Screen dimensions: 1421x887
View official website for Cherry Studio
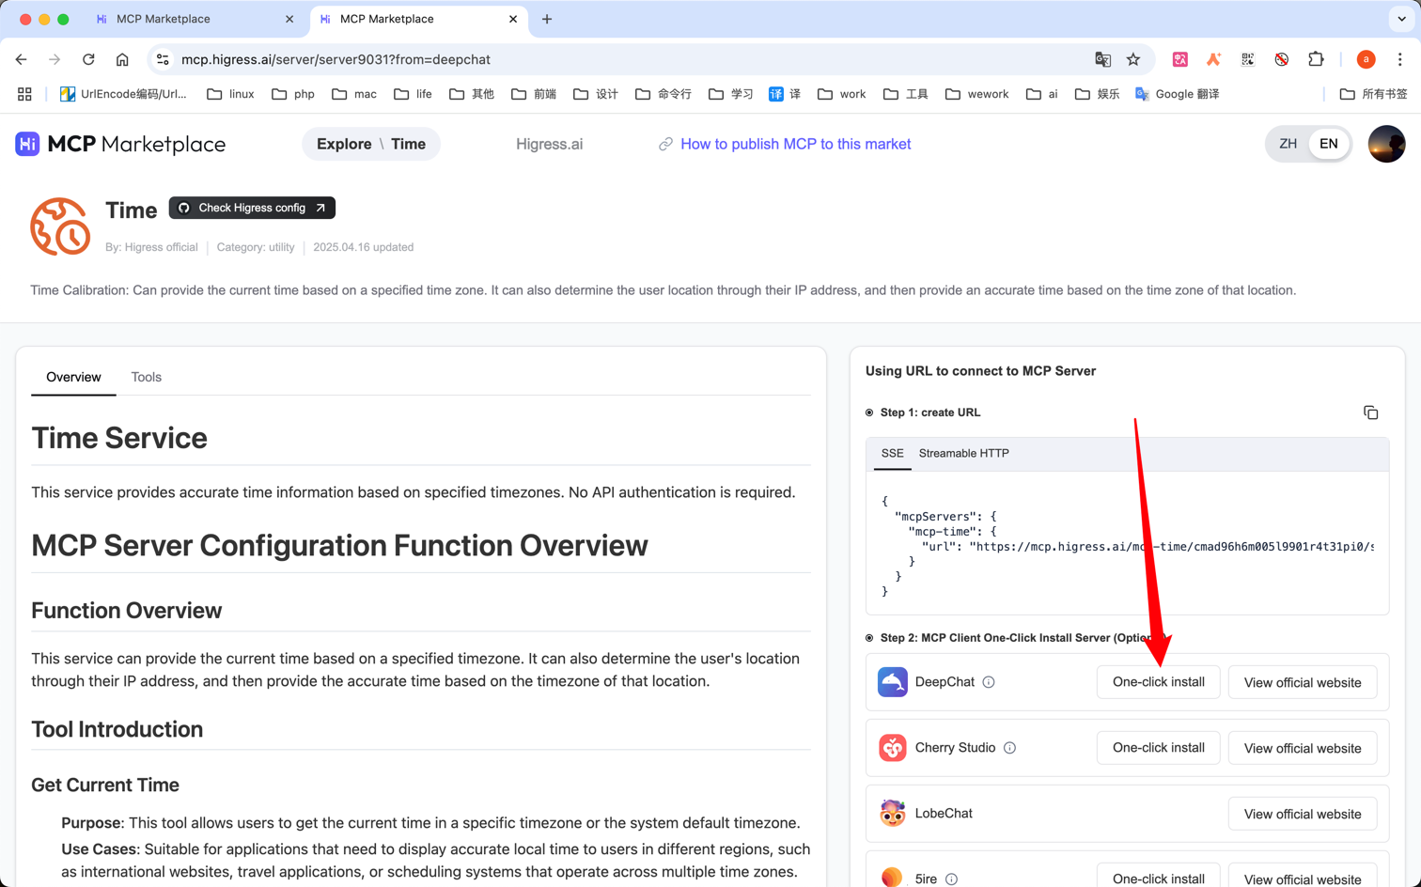[x=1303, y=748]
